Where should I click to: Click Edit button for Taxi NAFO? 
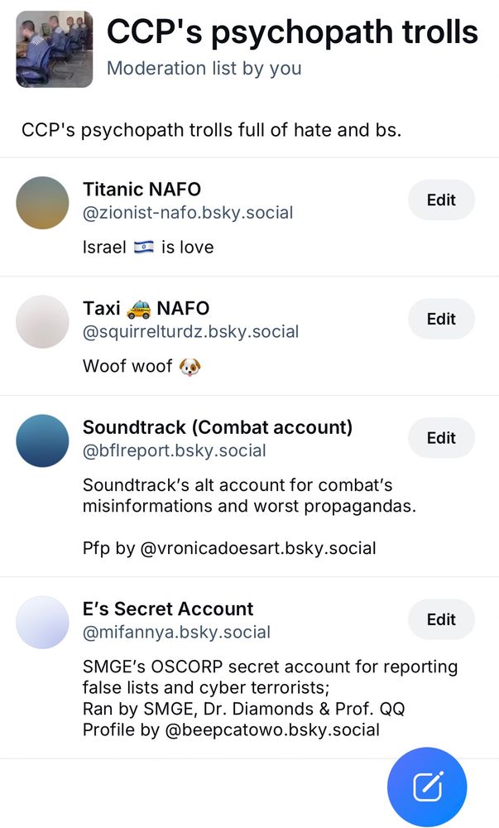click(x=441, y=319)
